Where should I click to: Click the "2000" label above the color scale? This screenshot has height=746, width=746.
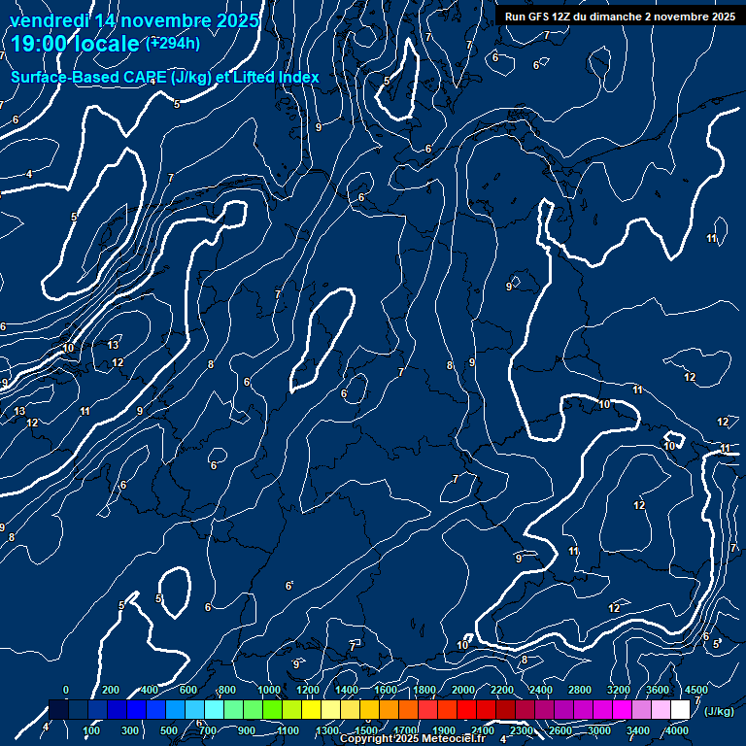[x=463, y=690]
